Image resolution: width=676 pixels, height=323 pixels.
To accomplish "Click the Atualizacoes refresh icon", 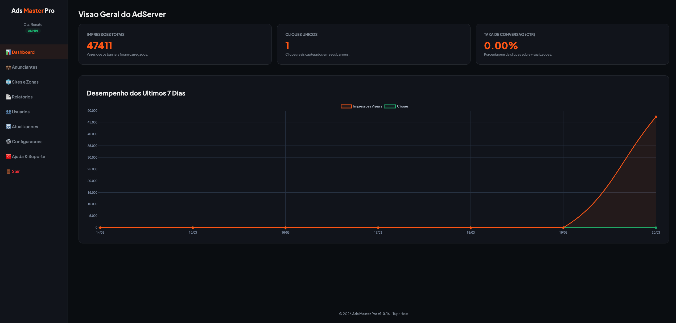I will click(x=9, y=127).
